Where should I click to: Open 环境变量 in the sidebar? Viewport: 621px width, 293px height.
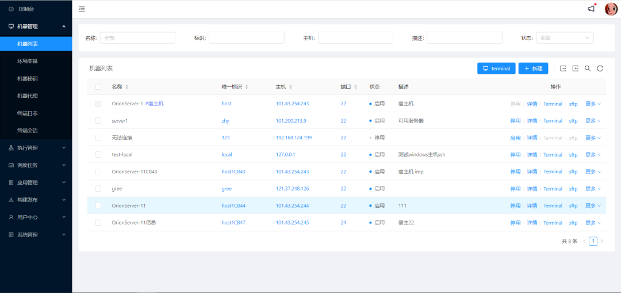[x=28, y=61]
